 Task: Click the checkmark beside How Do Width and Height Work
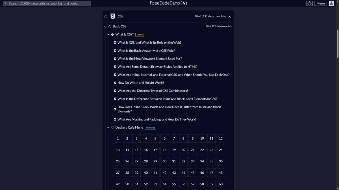coord(115,82)
